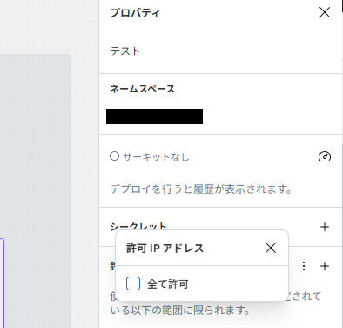Open the three-dot menu beside the plus icon
Screen dimensions: 343x328
(304, 266)
